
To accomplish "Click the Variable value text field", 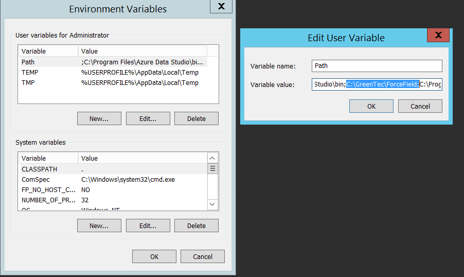I will [377, 84].
